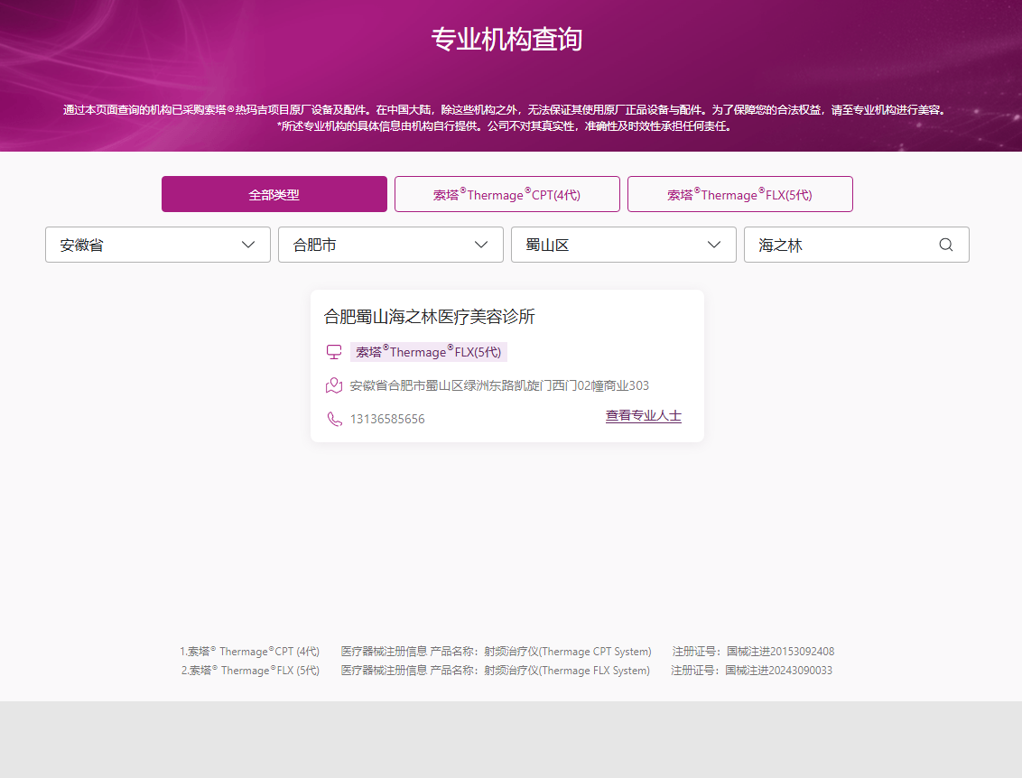Click the map location icon beside address

(334, 385)
